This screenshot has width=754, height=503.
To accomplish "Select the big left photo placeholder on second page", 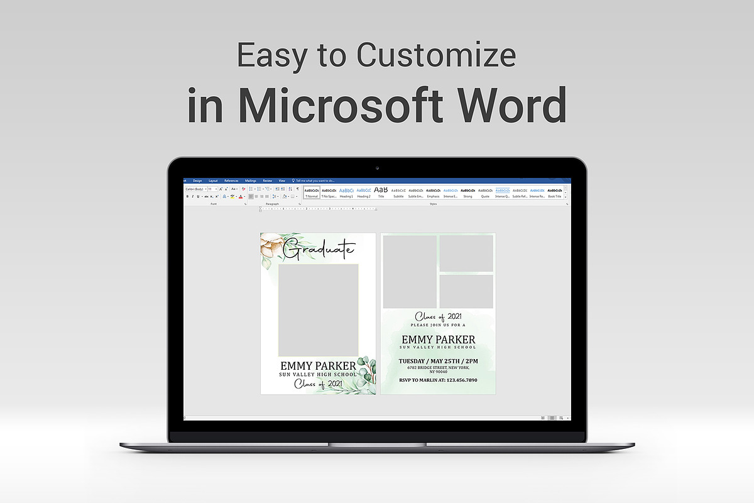I will point(410,272).
